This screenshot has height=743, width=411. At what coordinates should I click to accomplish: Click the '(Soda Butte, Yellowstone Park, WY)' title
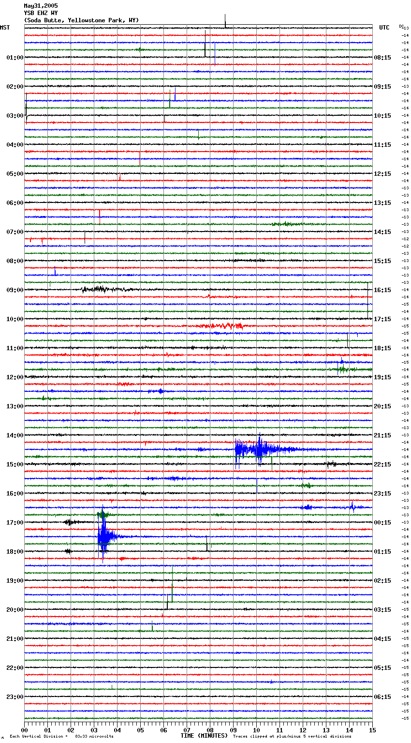pyautogui.click(x=81, y=20)
